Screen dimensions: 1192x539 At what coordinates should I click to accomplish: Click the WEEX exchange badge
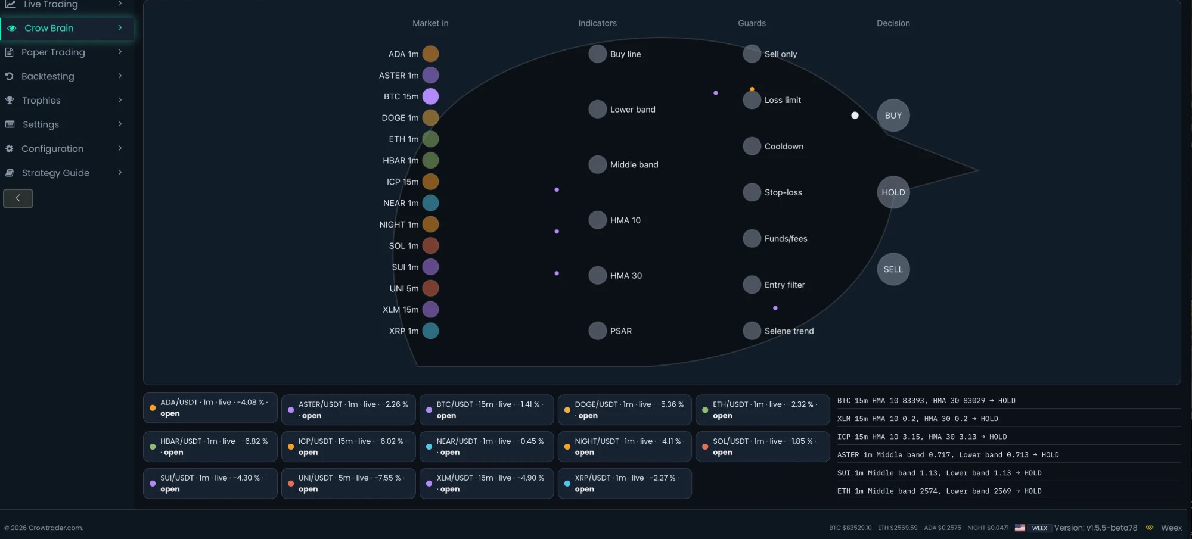coord(1039,528)
